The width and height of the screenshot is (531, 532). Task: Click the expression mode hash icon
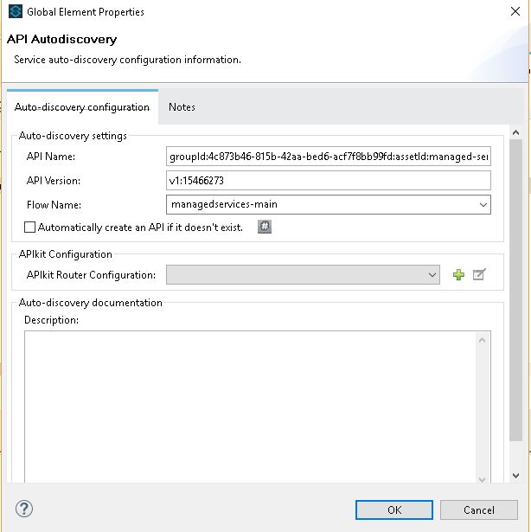point(265,227)
